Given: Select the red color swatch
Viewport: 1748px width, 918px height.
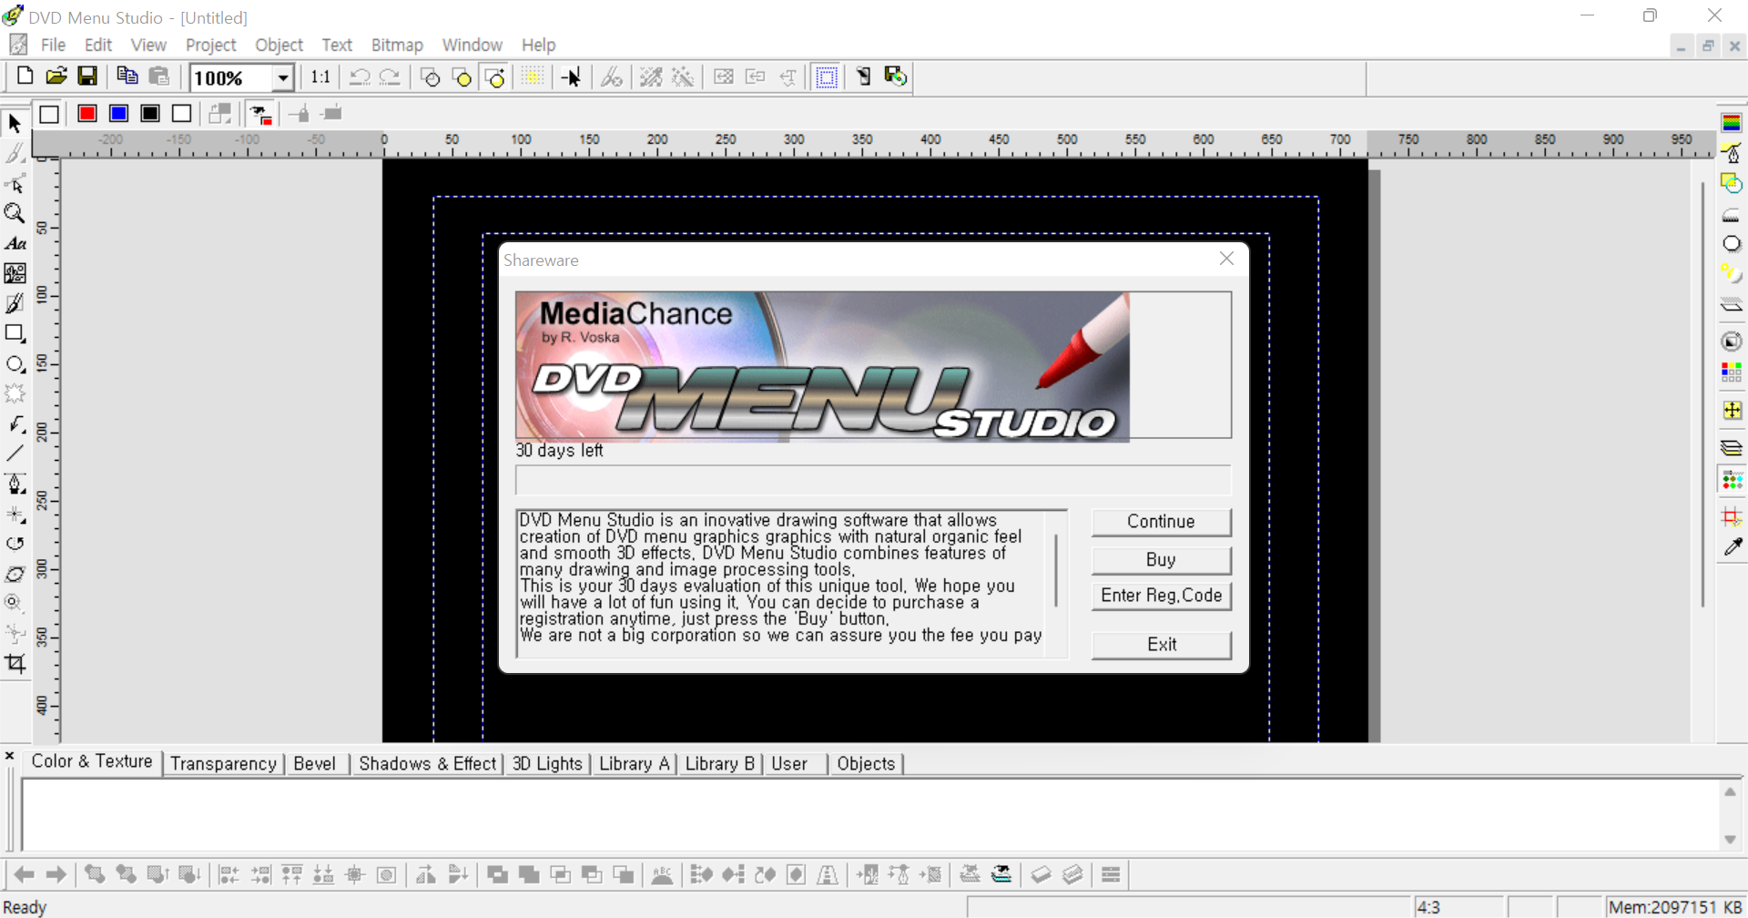Looking at the screenshot, I should [x=87, y=114].
